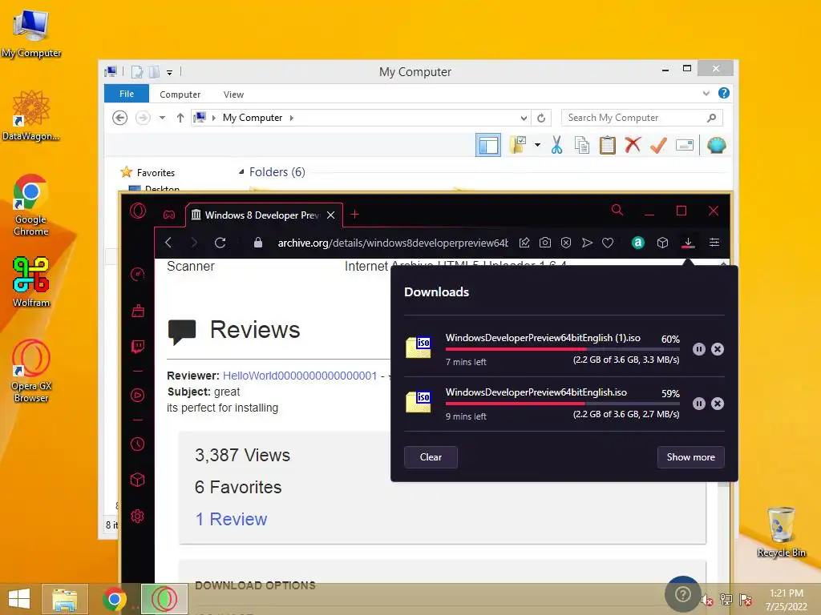Click the 60% download progress bar

[562, 349]
